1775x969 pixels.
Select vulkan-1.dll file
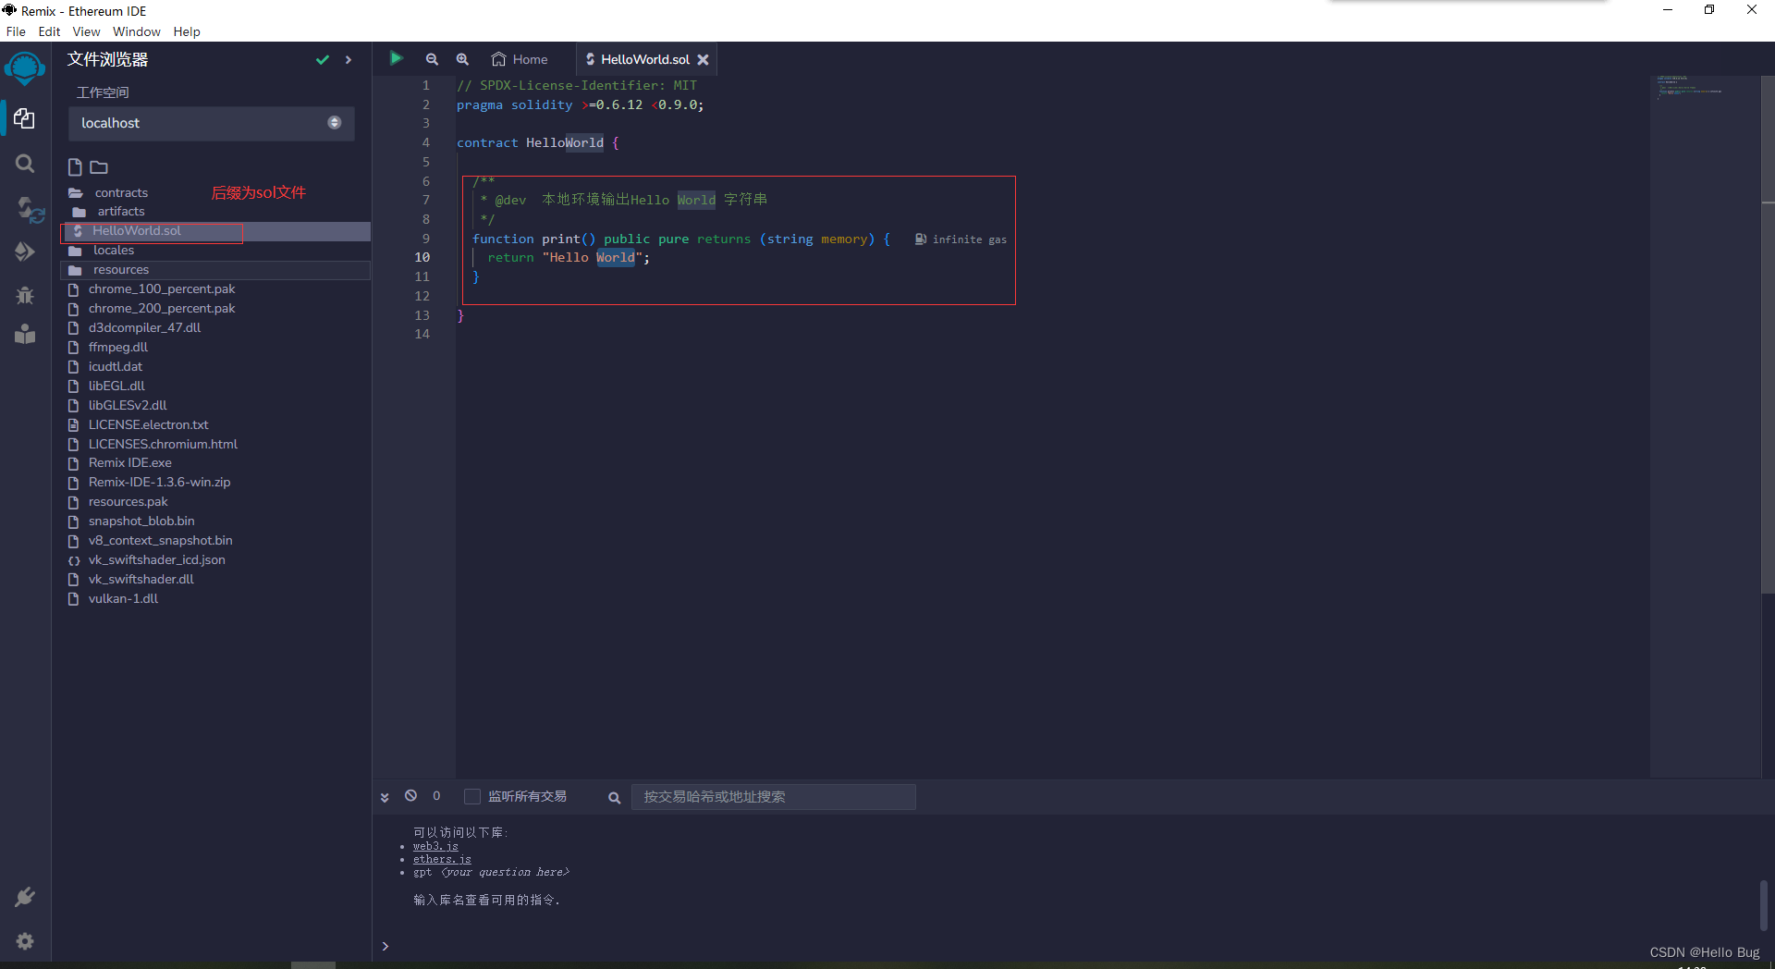tap(124, 599)
